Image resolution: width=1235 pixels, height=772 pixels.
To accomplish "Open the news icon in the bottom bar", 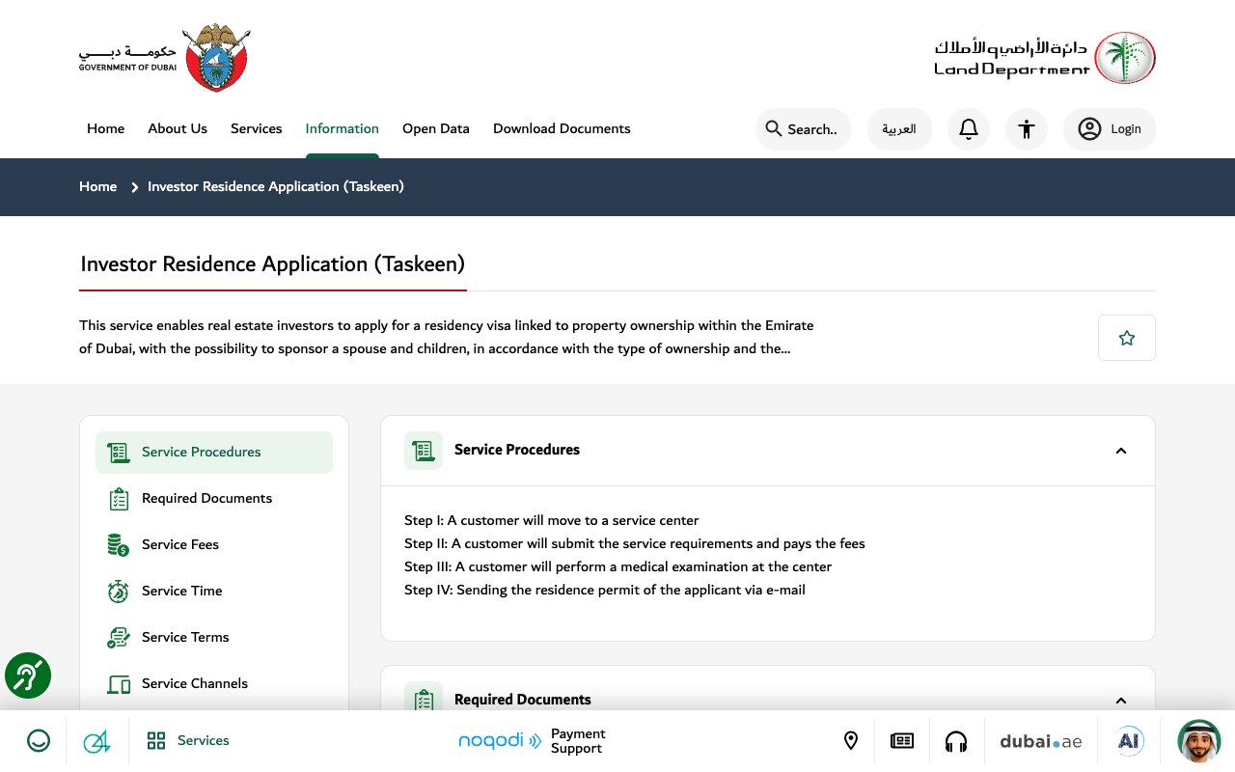I will (x=902, y=741).
